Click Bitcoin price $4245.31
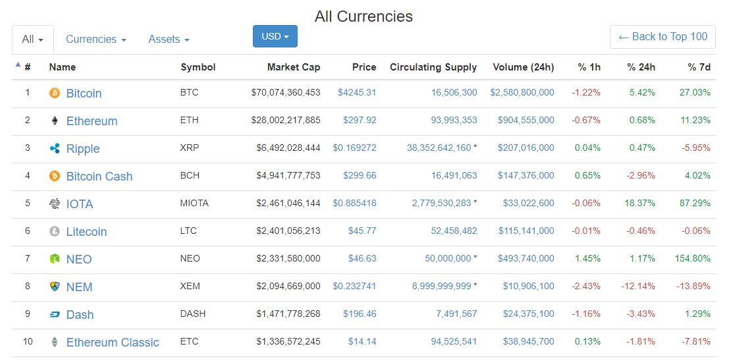752x361 pixels. tap(357, 93)
